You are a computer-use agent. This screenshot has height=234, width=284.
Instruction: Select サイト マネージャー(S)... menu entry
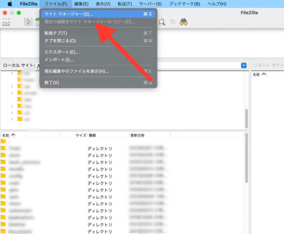coord(68,14)
